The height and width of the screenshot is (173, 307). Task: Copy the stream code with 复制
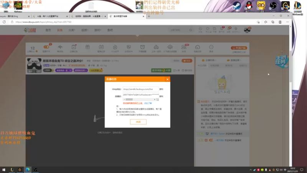161,96
